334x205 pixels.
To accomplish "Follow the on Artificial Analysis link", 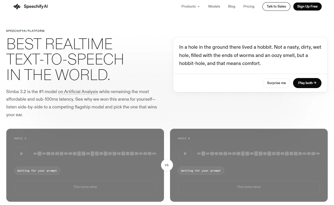I will (x=78, y=92).
